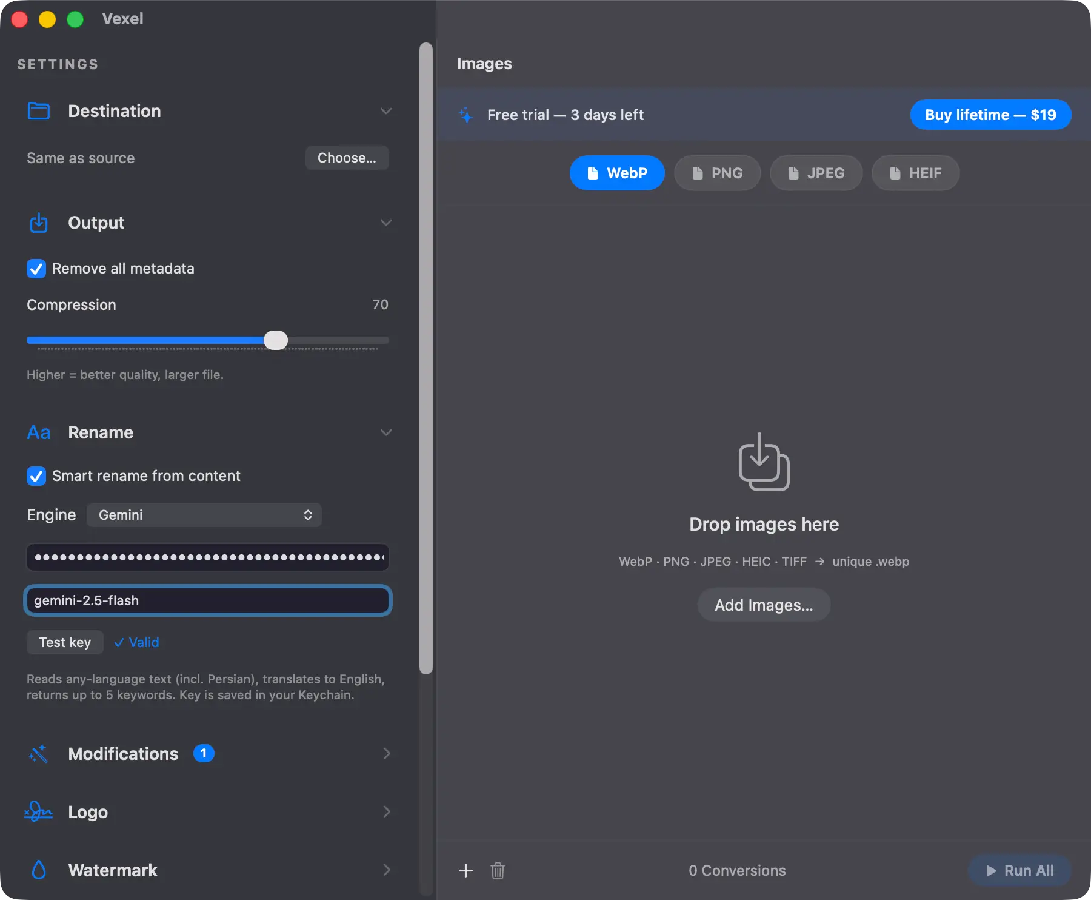Image resolution: width=1091 pixels, height=900 pixels.
Task: Click the 'Same as source' label
Action: coord(81,158)
